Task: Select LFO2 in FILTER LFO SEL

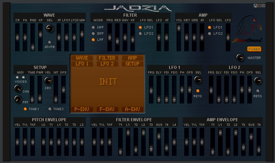Action: (x=140, y=34)
